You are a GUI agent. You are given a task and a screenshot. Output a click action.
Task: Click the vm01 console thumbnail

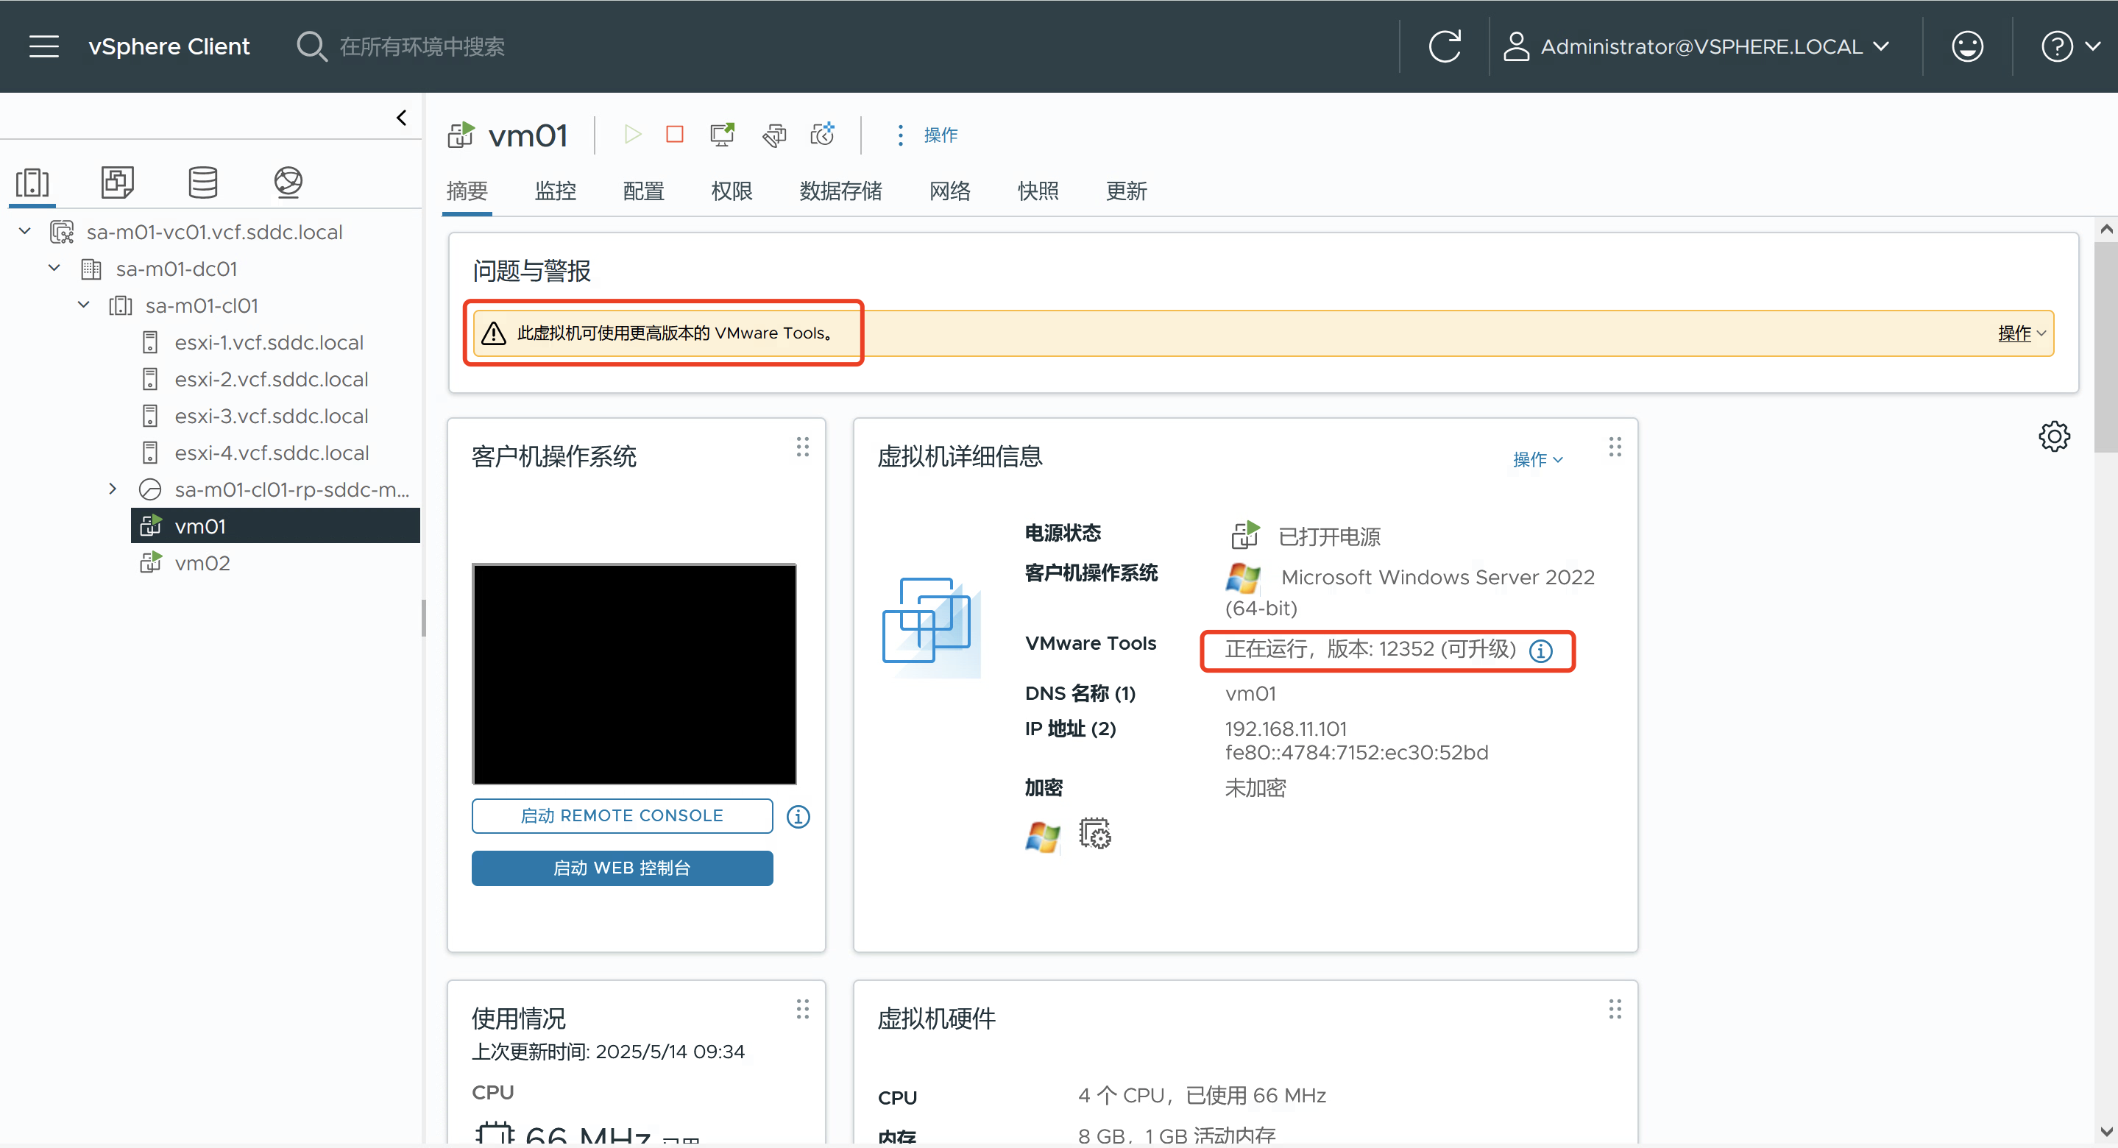[x=634, y=673]
